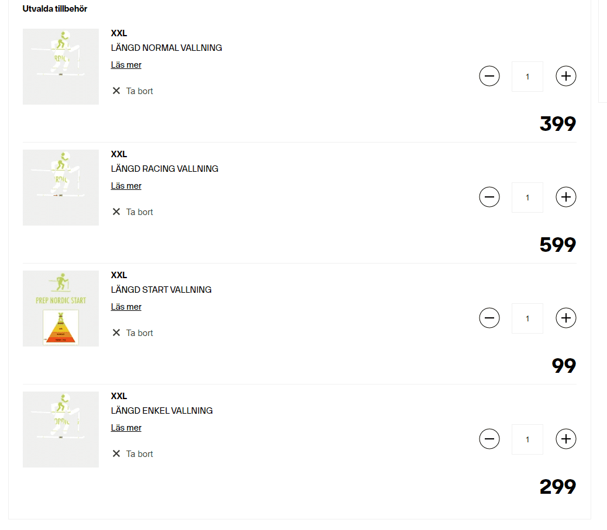Select quantity input for LÄNGD RACING VALLNING

tap(527, 198)
